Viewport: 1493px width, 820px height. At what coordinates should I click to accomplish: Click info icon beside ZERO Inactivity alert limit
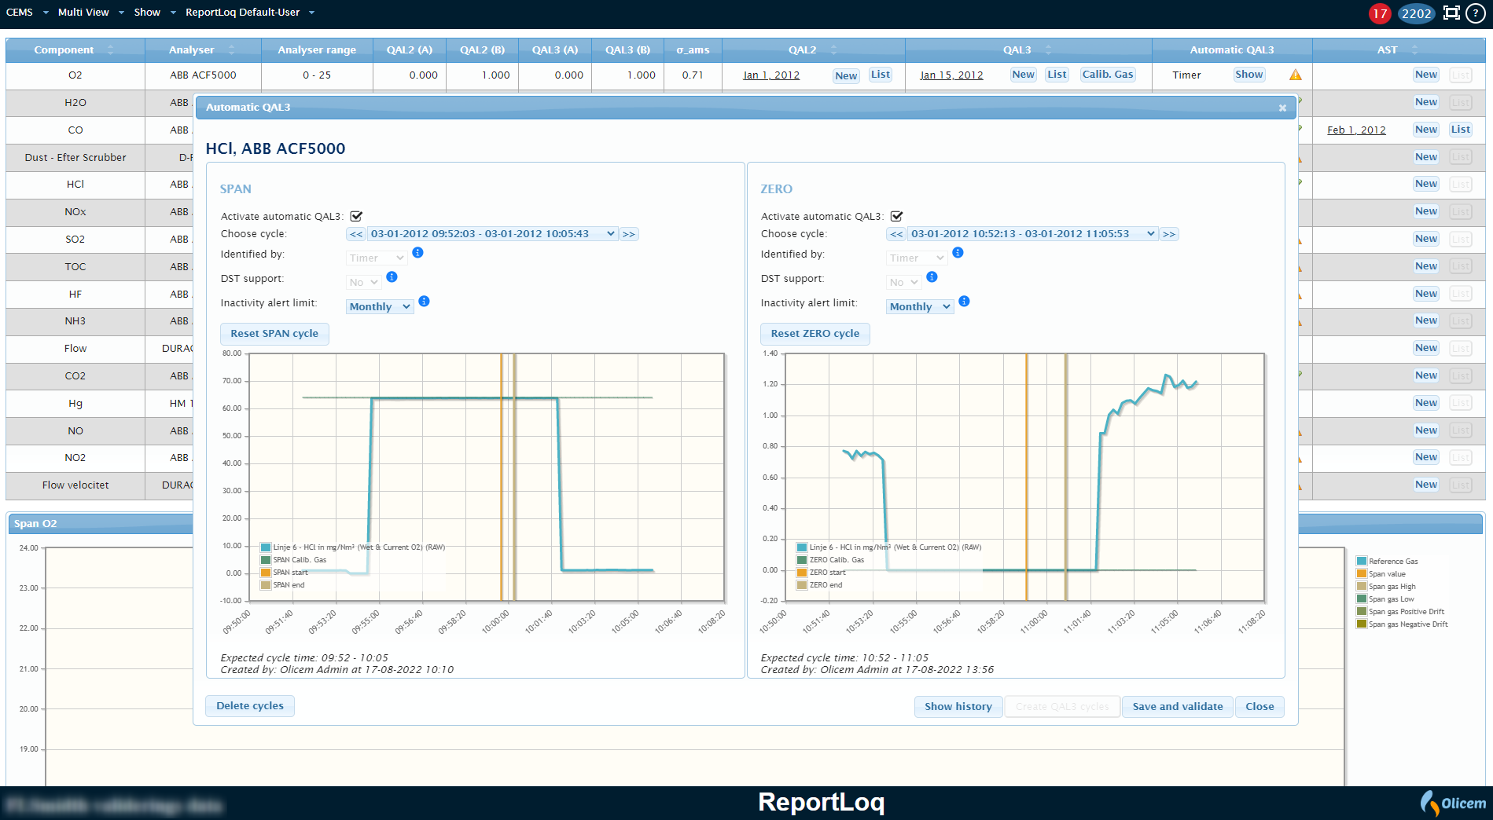[x=964, y=302]
